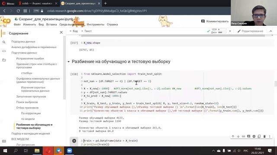Open cell settings gear icon

tap(254, 136)
